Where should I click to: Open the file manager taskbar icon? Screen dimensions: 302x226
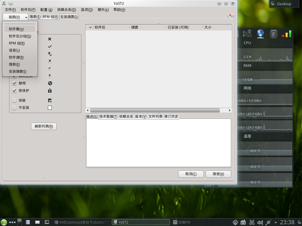tap(28, 222)
